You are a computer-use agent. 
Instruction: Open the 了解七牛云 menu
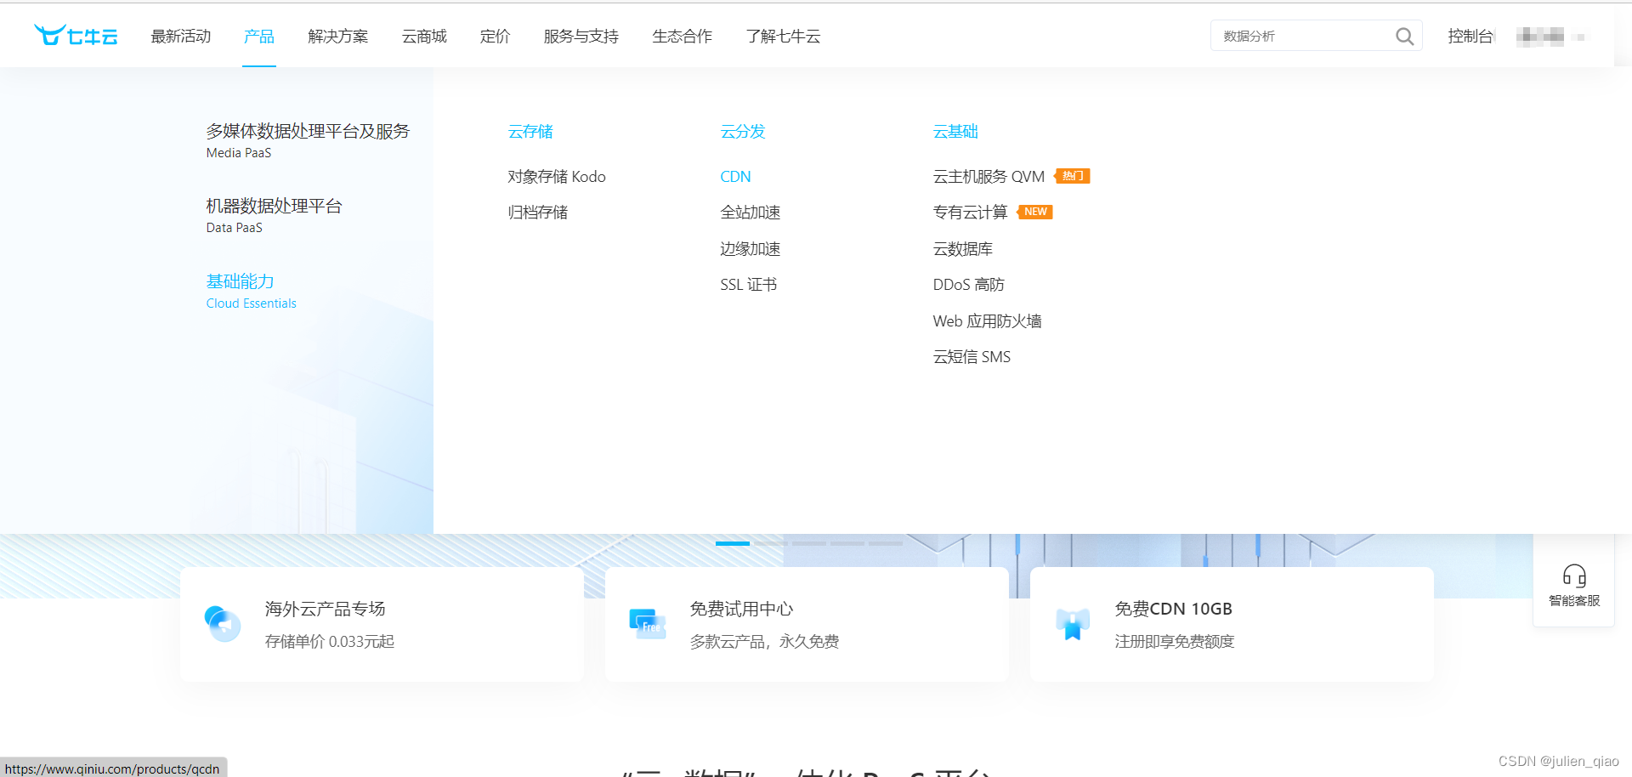[784, 36]
